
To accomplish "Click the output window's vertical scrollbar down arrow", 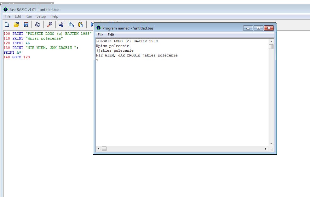I will click(271, 144).
